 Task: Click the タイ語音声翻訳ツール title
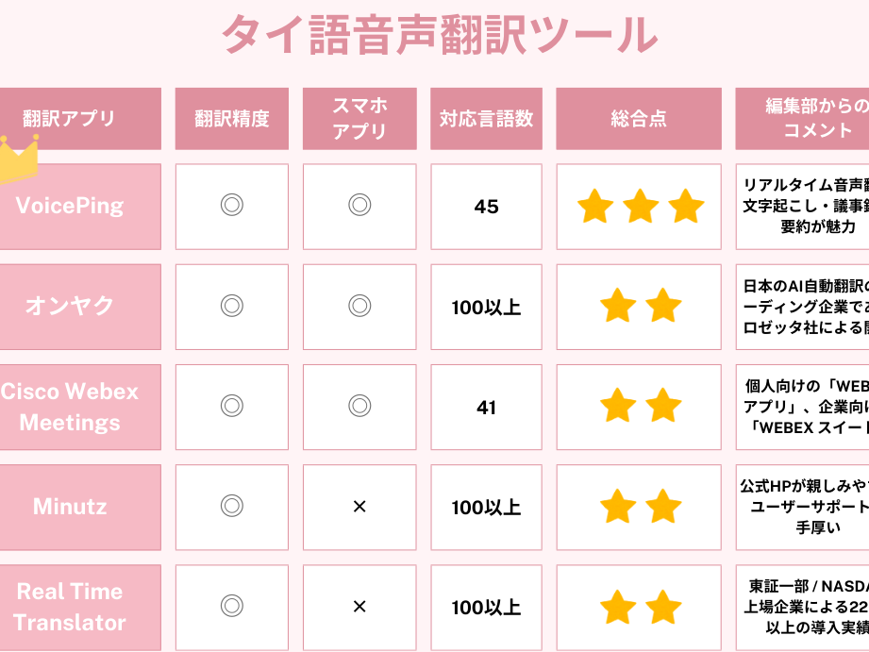(440, 34)
